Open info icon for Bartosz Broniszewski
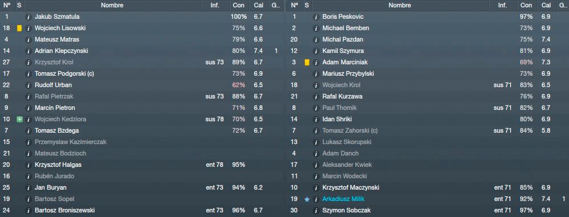Viewport: 569px width, 217px height. click(29, 211)
